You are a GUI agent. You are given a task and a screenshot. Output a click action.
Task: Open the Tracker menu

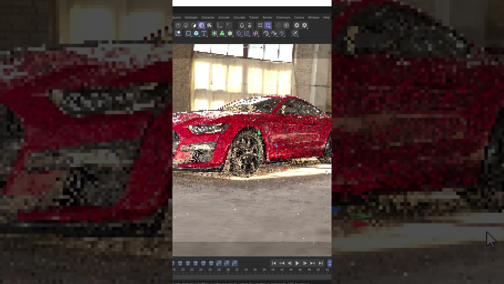[254, 17]
